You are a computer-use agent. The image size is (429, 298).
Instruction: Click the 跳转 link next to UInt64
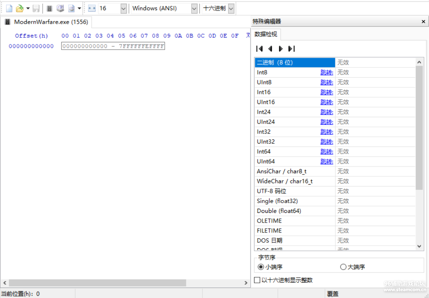click(x=326, y=161)
